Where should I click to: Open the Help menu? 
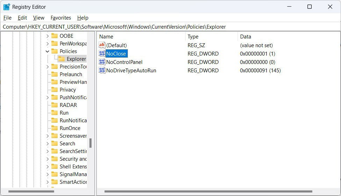(x=83, y=18)
